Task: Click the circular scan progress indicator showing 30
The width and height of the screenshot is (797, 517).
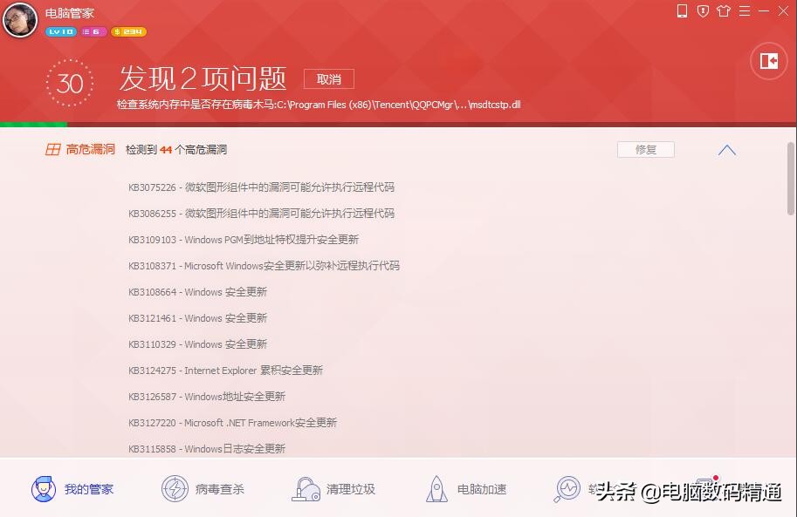Action: click(x=69, y=83)
